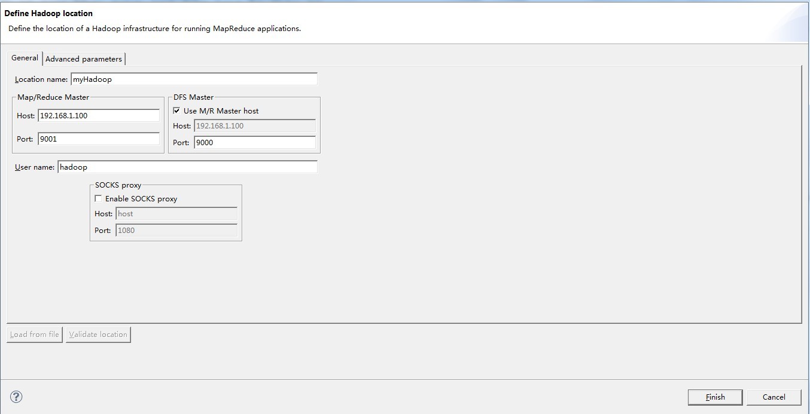Select the General tab

(25, 58)
